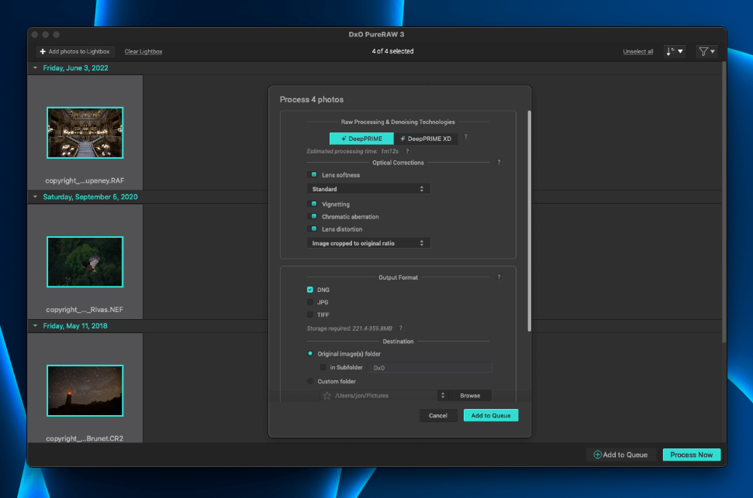Viewport: 753px width, 498px height.
Task: Check the JPG output format
Action: point(310,302)
